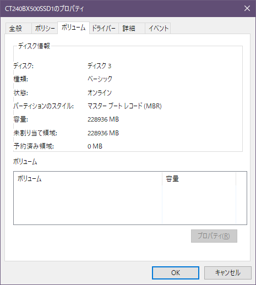Click the ボリューム label above the list
This screenshot has width=256, height=285.
coord(25,162)
